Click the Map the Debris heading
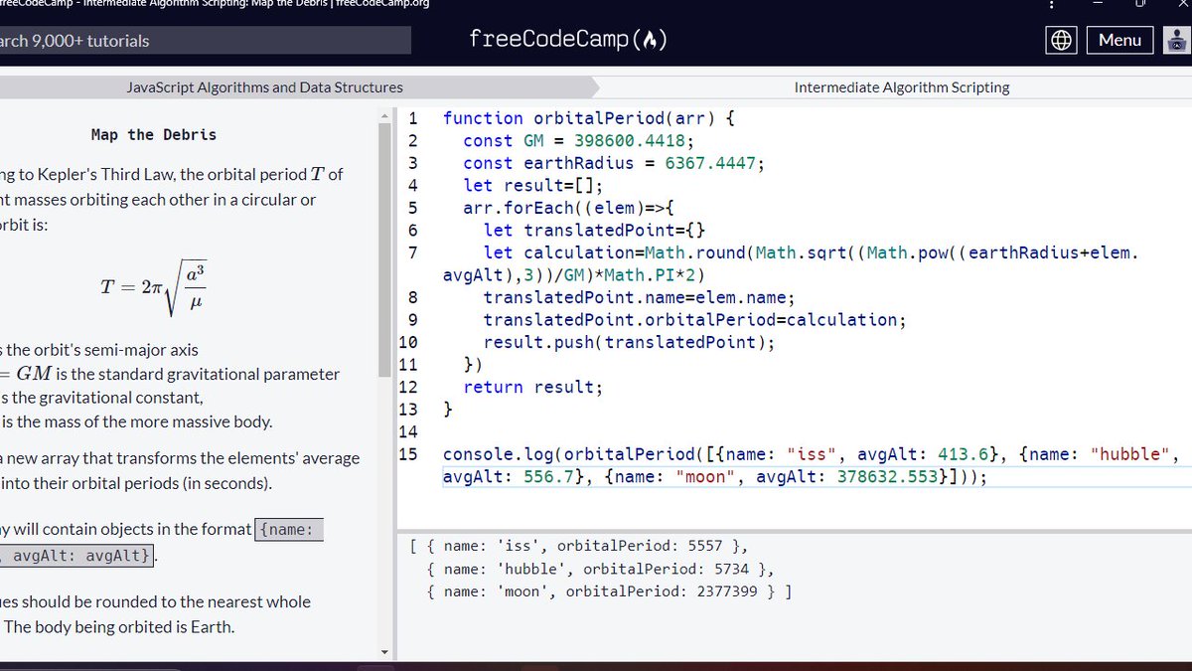The image size is (1192, 671). pyautogui.click(x=154, y=135)
